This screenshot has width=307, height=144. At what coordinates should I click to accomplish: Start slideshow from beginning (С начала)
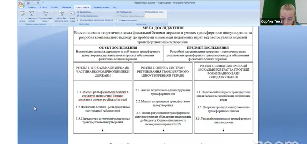pyautogui.click(x=22, y=16)
